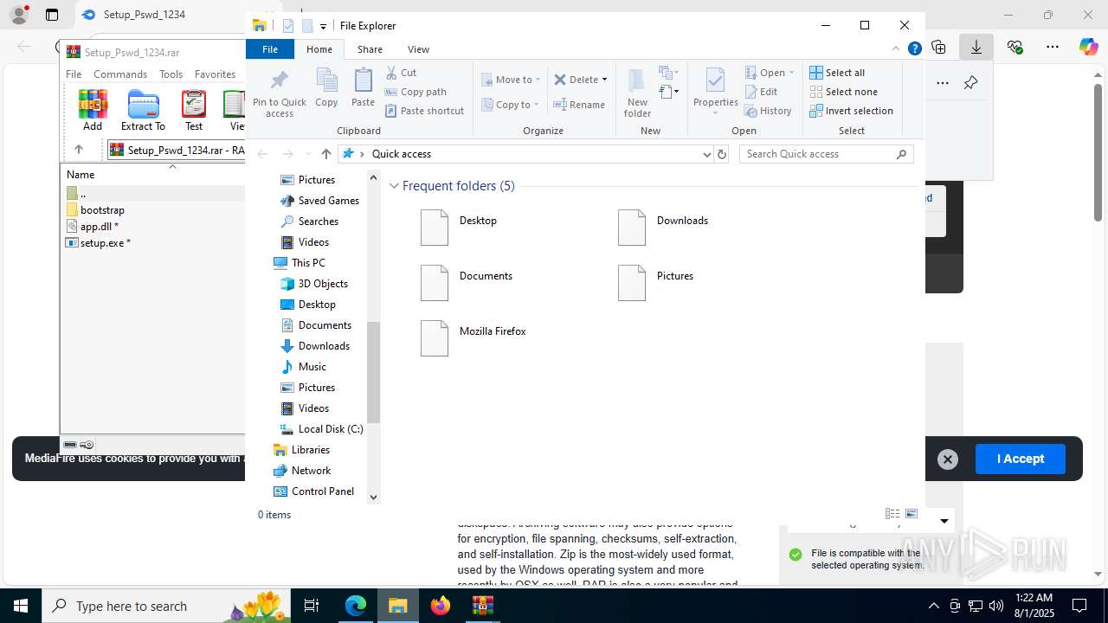The width and height of the screenshot is (1108, 623).
Task: Open the Edge downloads button
Action: point(976,47)
